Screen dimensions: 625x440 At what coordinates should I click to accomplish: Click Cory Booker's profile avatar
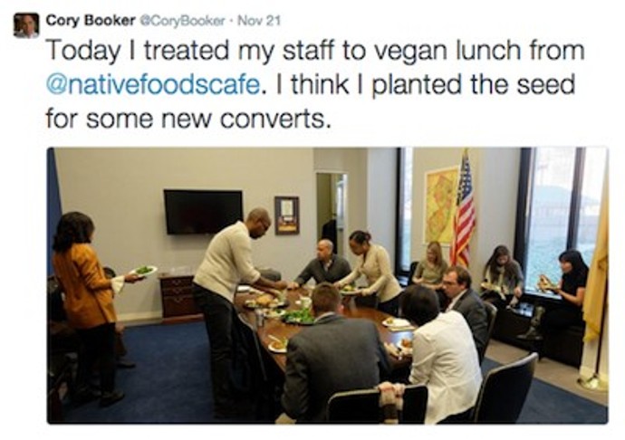[x=25, y=24]
